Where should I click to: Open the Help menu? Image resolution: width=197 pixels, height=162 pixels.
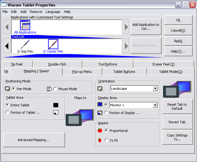coord(67,12)
